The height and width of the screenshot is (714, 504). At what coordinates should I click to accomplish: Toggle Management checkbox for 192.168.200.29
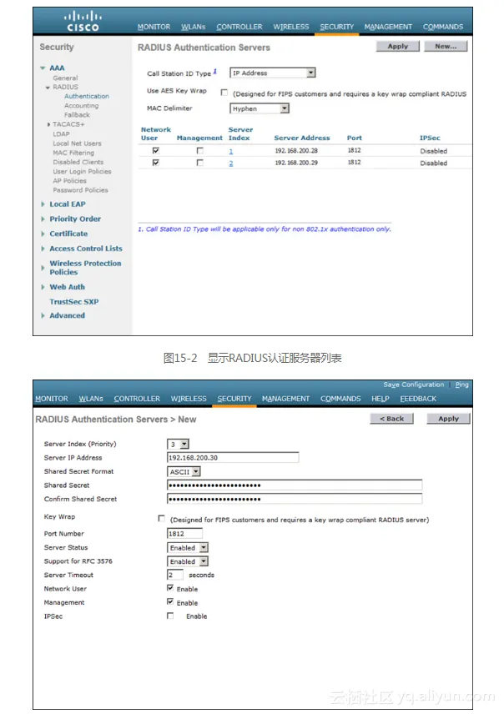pos(199,163)
